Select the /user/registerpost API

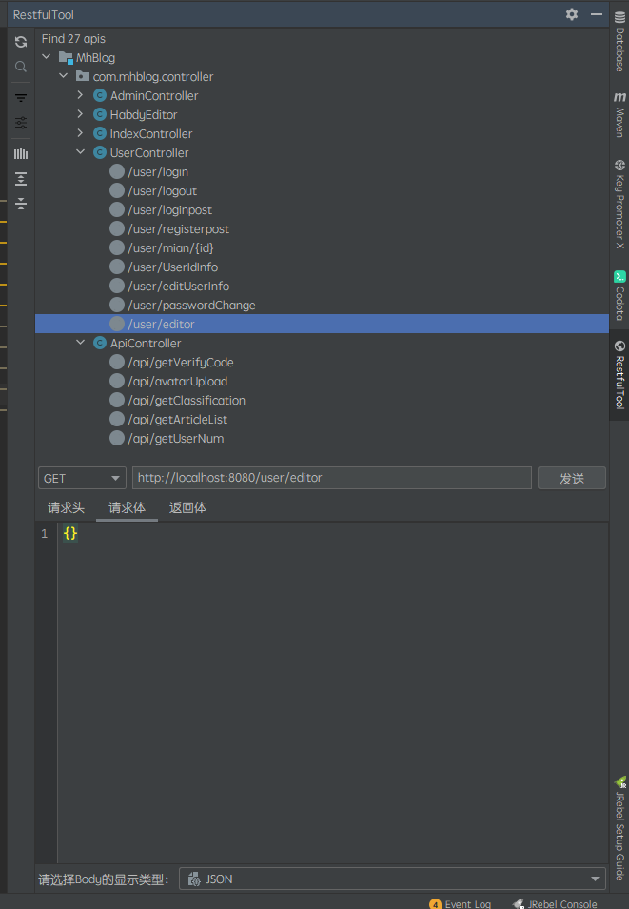tap(179, 229)
